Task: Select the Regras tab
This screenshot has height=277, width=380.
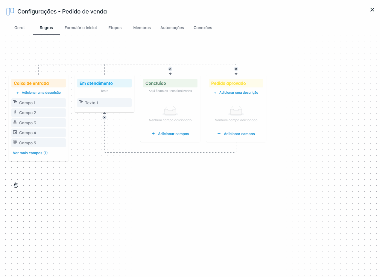Action: coord(46,28)
